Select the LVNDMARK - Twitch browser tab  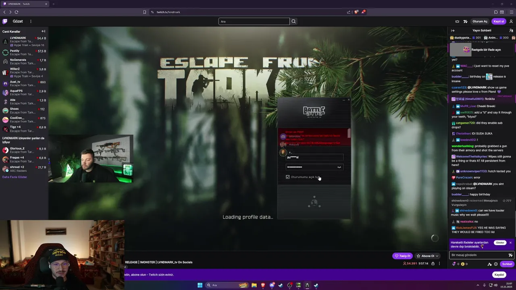click(25, 4)
